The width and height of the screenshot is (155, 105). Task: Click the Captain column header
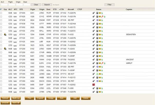pyautogui.click(x=129, y=9)
